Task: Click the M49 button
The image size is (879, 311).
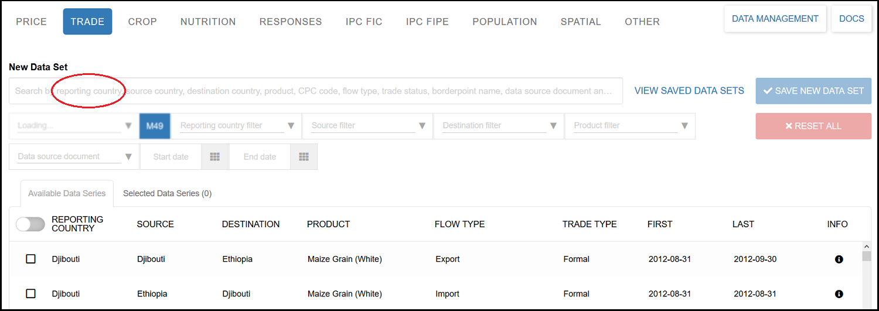Action: (x=155, y=126)
